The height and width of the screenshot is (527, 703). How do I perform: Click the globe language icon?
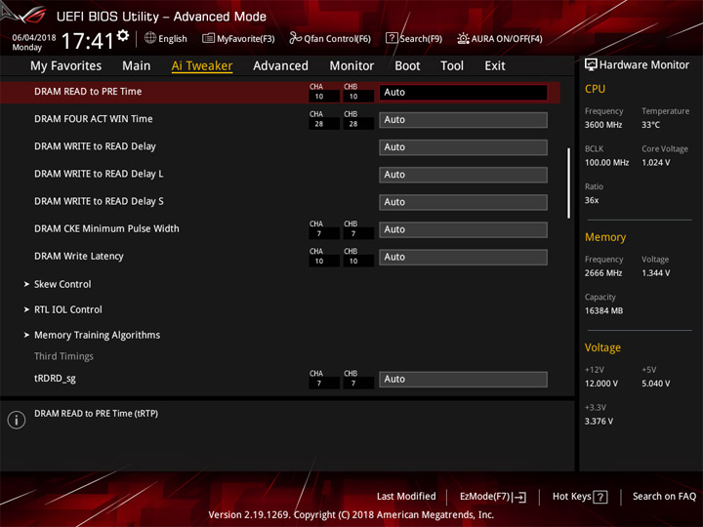coord(150,38)
